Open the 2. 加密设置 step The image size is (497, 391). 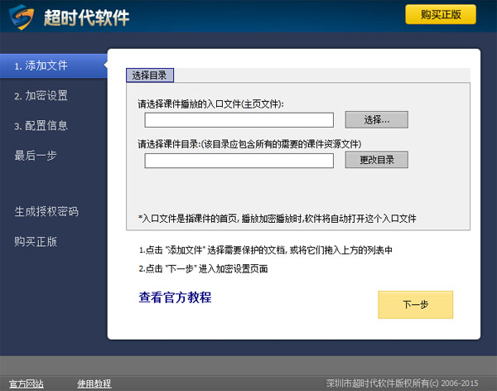pyautogui.click(x=41, y=95)
